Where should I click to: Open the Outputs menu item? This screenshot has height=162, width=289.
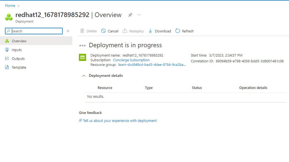point(36,58)
